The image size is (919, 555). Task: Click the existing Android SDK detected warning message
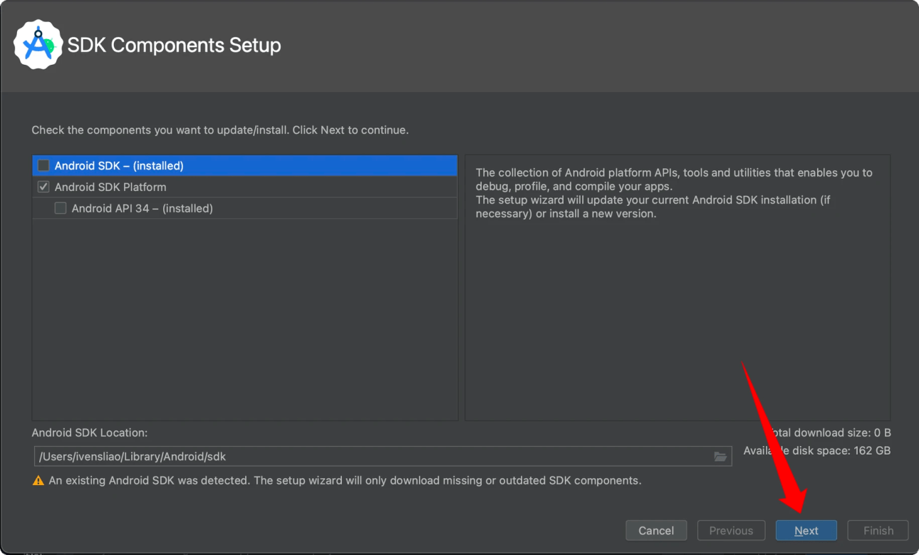(x=345, y=481)
